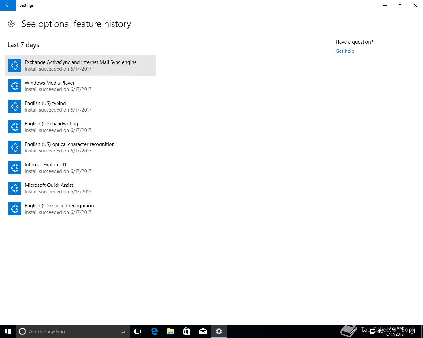Click the Windows Media Player feature icon
The image size is (423, 338).
(x=15, y=86)
